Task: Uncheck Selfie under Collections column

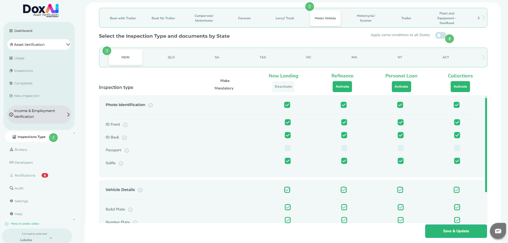Action: click(x=457, y=161)
